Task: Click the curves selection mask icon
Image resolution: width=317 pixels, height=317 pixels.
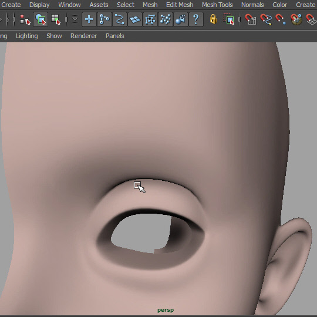Action: pyautogui.click(x=120, y=19)
